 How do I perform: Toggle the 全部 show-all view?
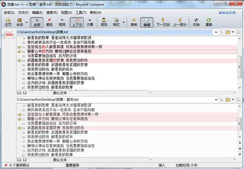pos(37,22)
